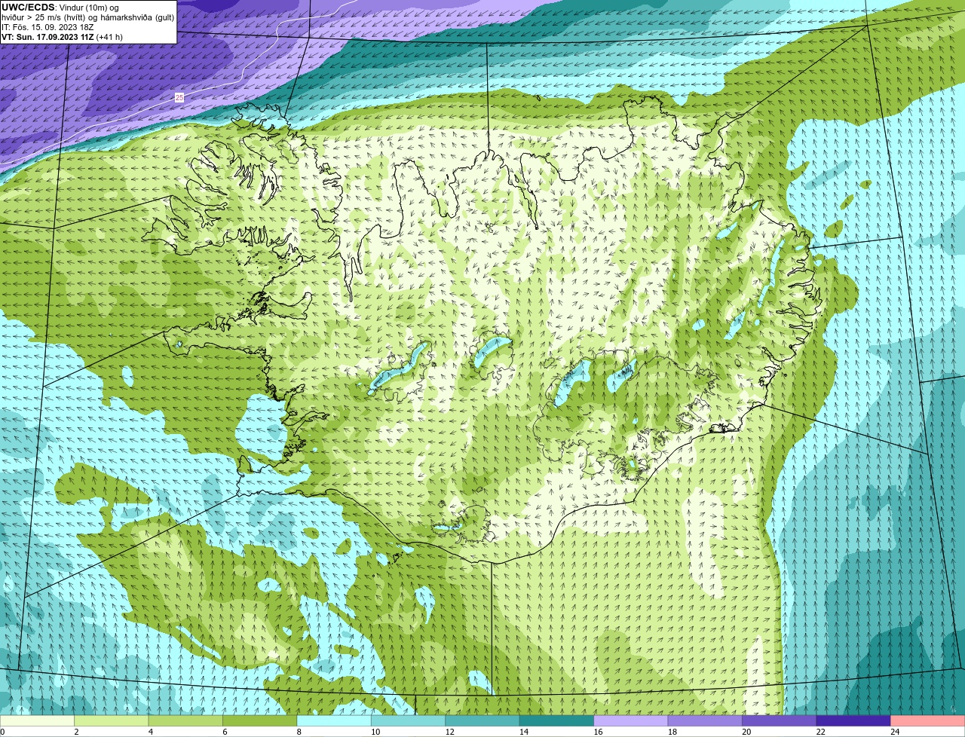Screen dimensions: 965x737
Task: Click the scale number '8'
Action: click(x=299, y=732)
